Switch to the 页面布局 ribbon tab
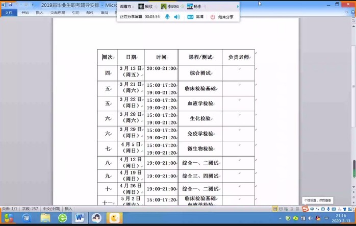Screen dimensions: 356x226 [x=58, y=12]
